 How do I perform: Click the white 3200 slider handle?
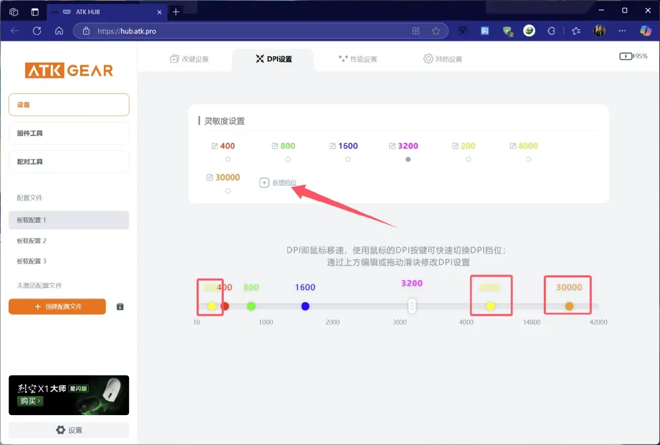[x=413, y=306]
